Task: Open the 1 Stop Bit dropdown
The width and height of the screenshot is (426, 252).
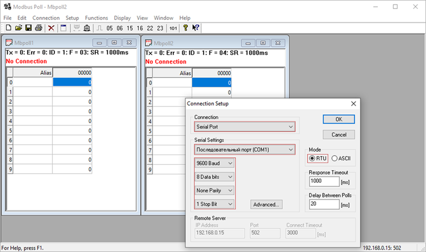Action: pyautogui.click(x=214, y=204)
